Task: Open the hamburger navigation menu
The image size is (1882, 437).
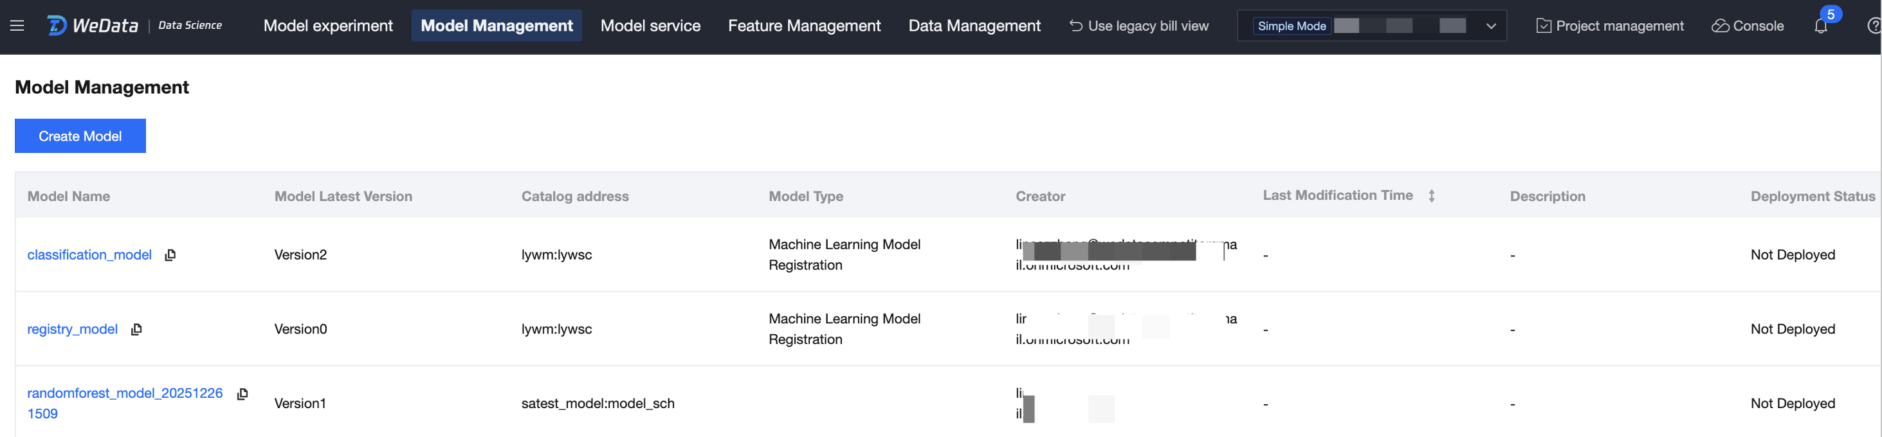Action: tap(17, 26)
